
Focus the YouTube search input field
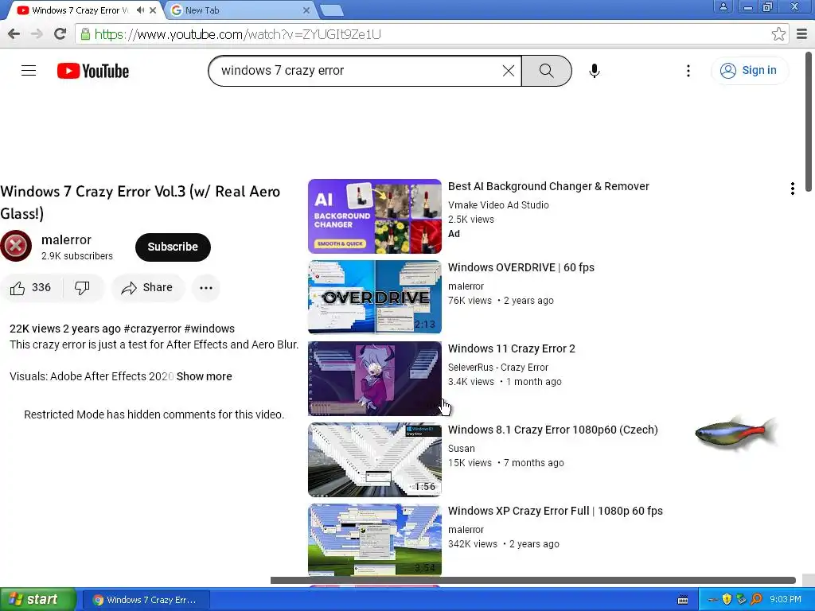pos(359,71)
